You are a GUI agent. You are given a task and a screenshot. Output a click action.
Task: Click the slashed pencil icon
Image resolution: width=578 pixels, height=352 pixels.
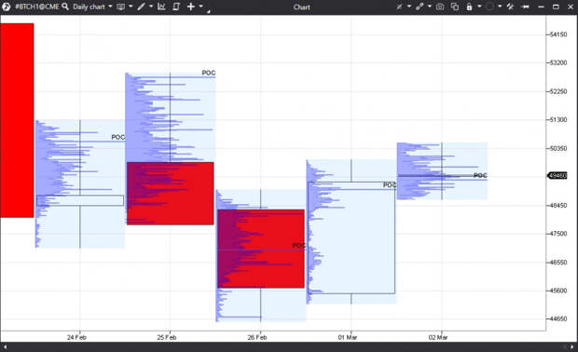tap(399, 7)
